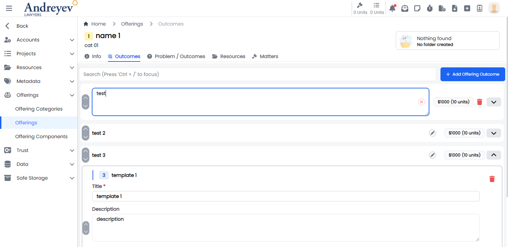Switch to the Problem / Outcomes tab
Viewport: 508px width, 247px height.
(176, 56)
